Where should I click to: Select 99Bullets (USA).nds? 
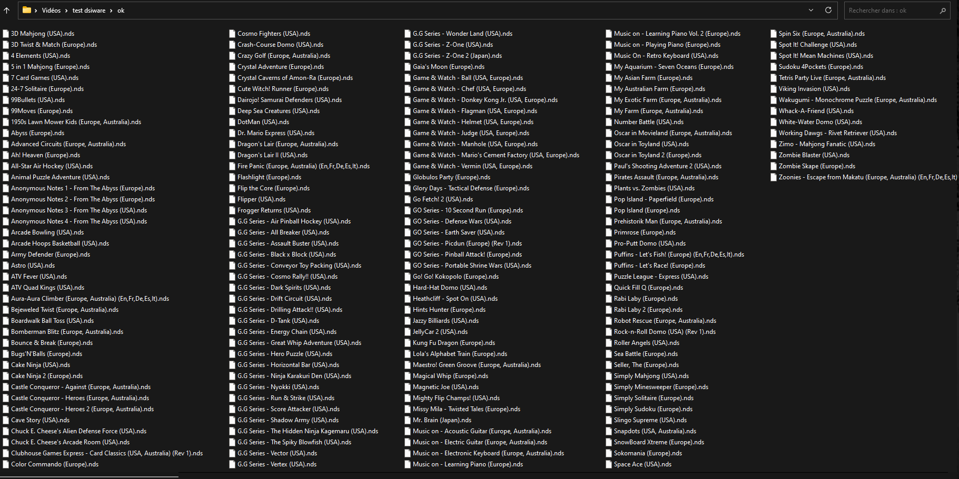(x=38, y=100)
